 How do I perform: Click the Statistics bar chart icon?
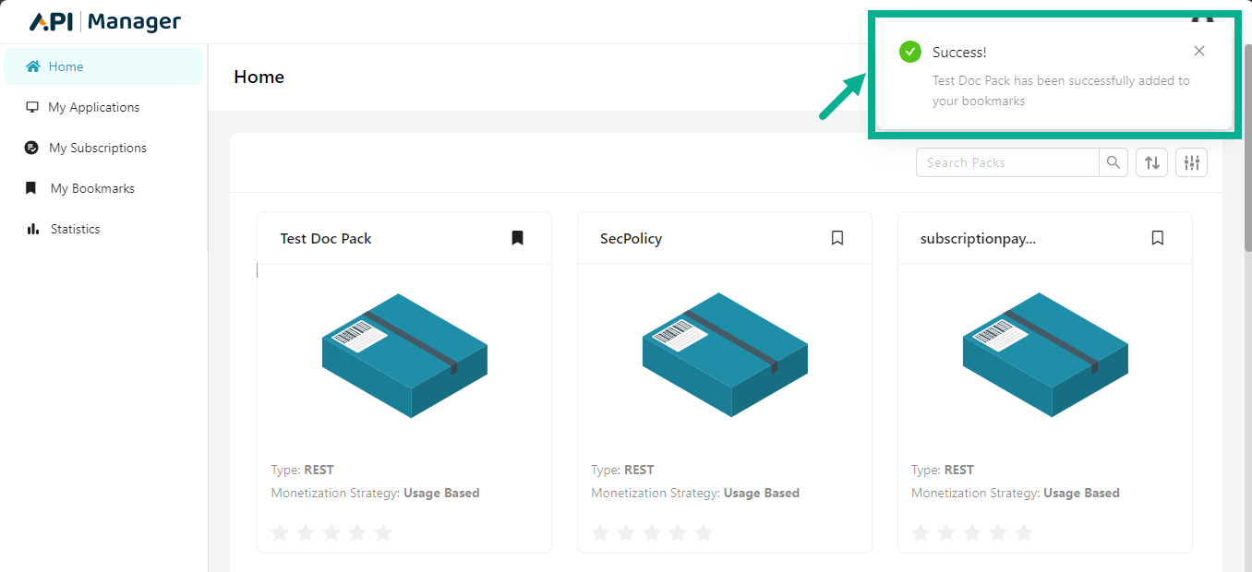click(x=33, y=229)
